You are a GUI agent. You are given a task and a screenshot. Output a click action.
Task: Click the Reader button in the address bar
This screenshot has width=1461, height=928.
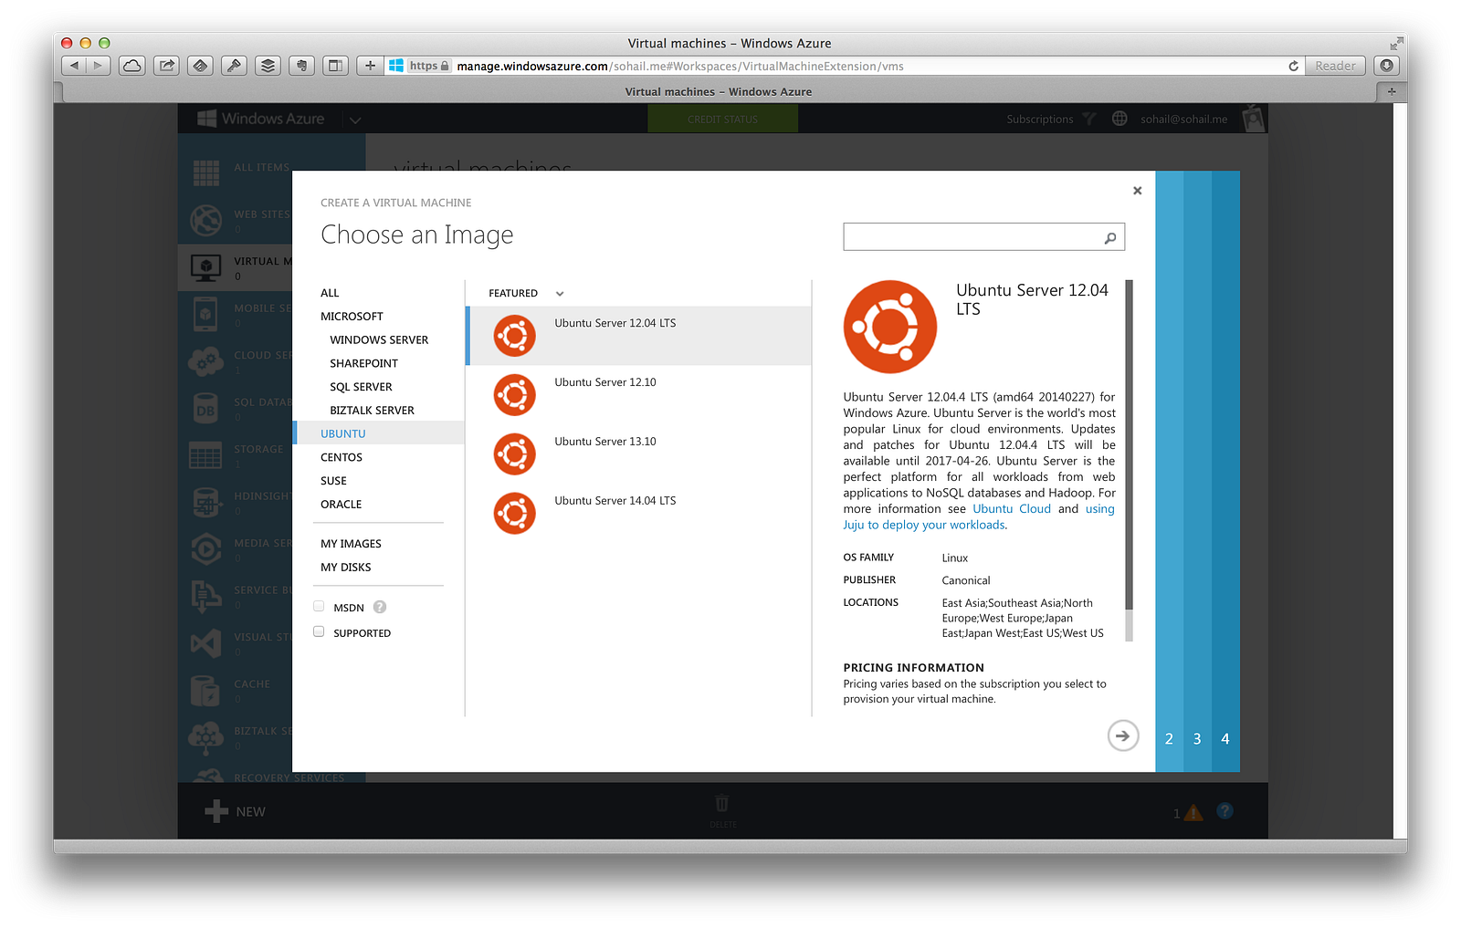1335,66
